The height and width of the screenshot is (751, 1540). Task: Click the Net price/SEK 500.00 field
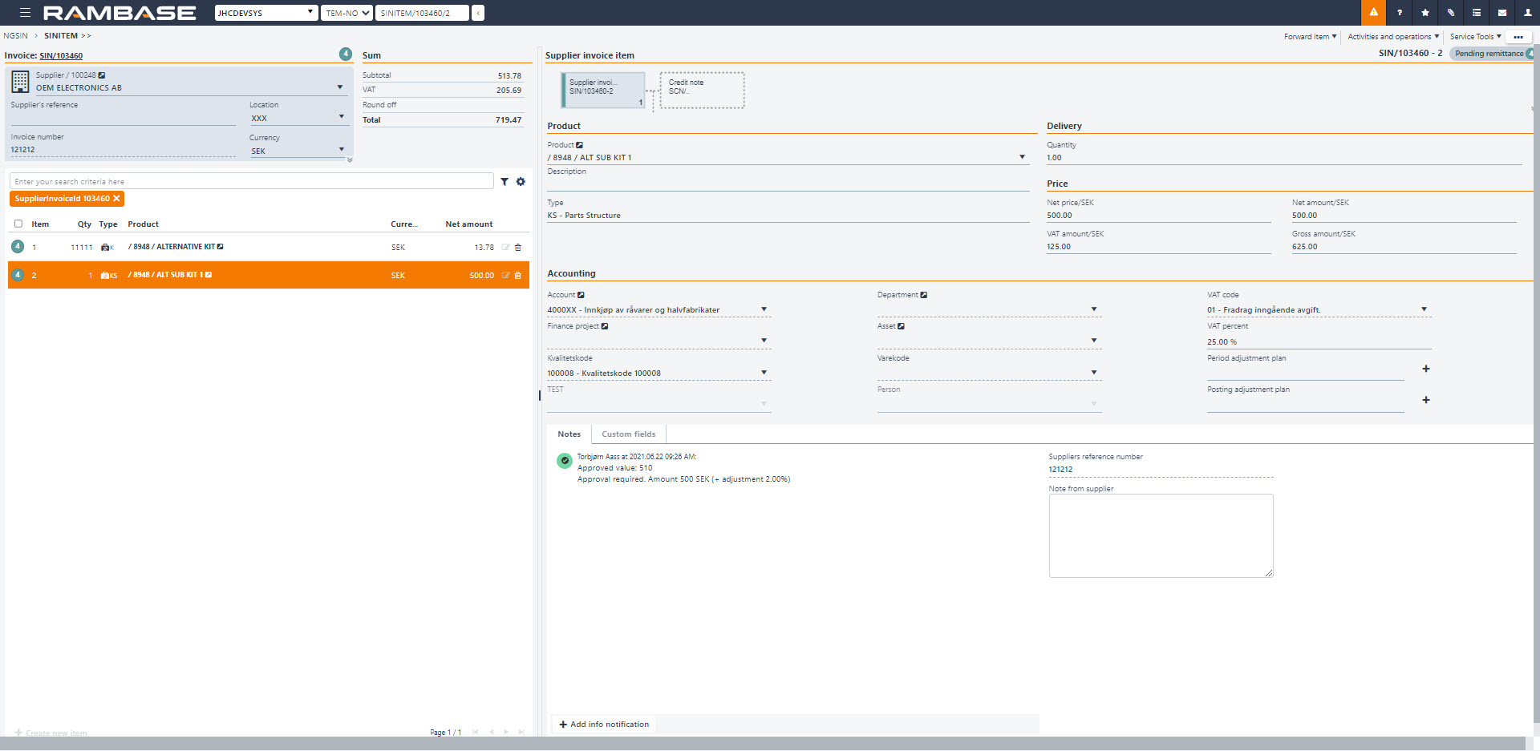1158,216
